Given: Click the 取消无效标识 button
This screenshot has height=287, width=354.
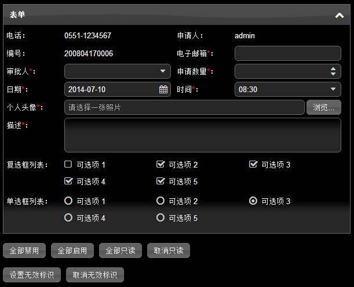Looking at the screenshot, I should (x=95, y=275).
